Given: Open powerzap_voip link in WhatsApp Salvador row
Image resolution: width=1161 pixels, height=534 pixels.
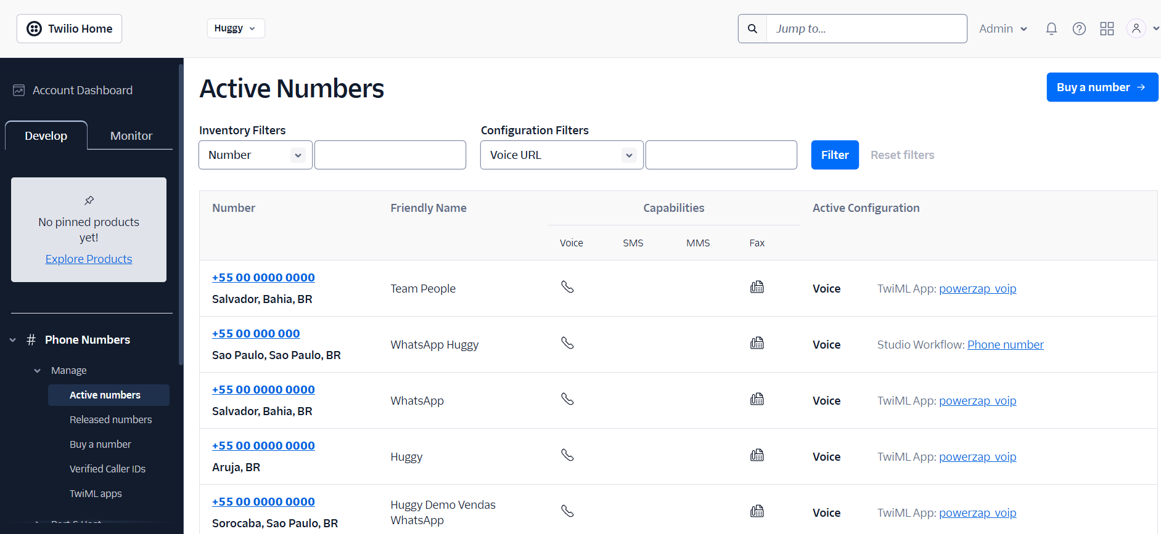Looking at the screenshot, I should 977,401.
